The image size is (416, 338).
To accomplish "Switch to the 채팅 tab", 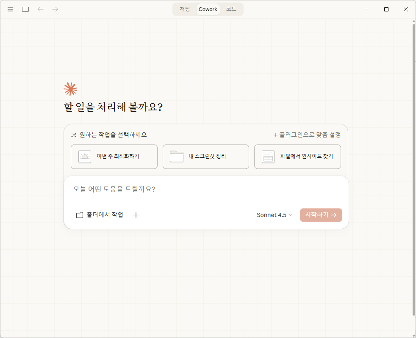I will [185, 9].
